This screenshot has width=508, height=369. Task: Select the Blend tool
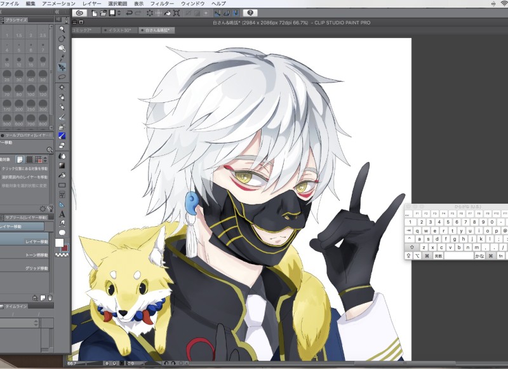(62, 156)
